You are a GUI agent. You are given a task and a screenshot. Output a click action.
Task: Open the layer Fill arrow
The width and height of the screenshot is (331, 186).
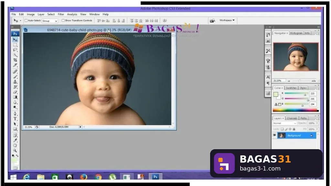tap(317, 129)
